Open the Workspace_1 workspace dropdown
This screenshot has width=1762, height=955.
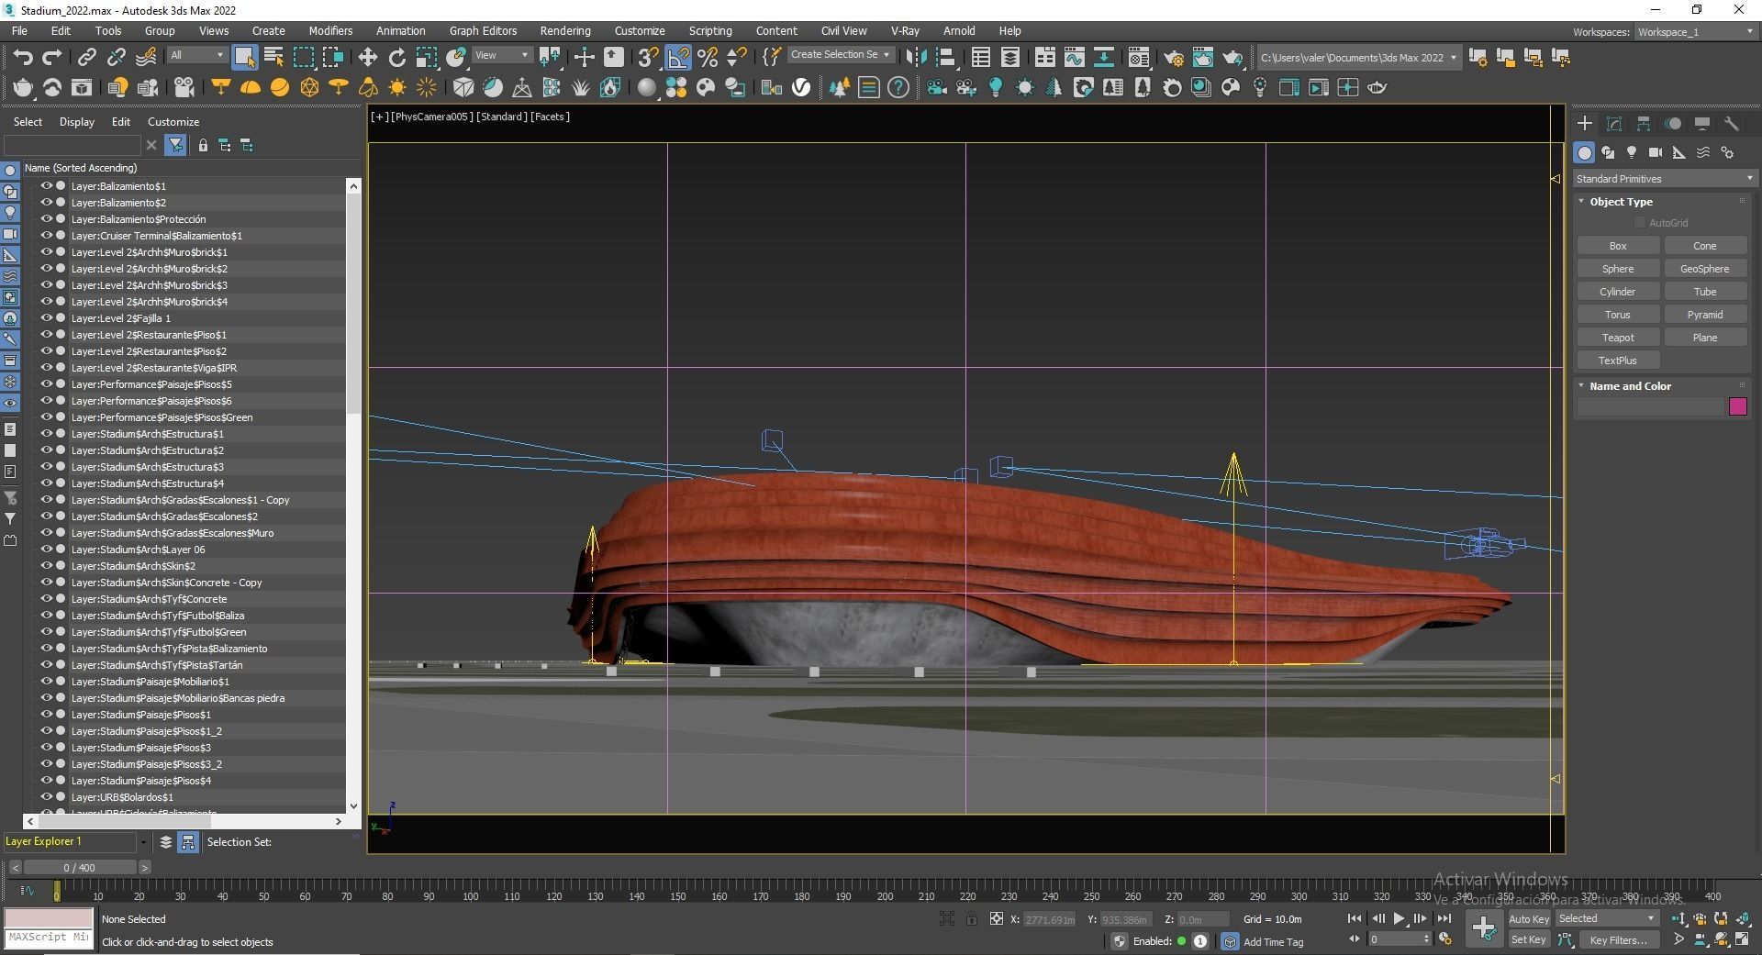(x=1694, y=32)
